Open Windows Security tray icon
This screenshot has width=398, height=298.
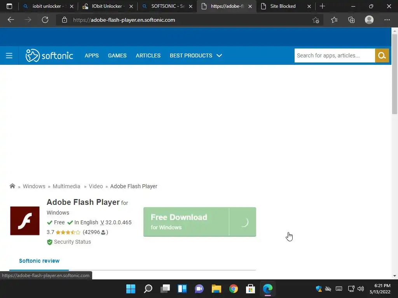pyautogui.click(x=319, y=289)
